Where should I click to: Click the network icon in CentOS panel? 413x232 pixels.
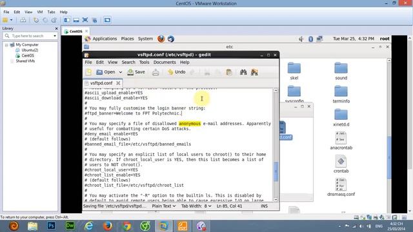coord(319,39)
